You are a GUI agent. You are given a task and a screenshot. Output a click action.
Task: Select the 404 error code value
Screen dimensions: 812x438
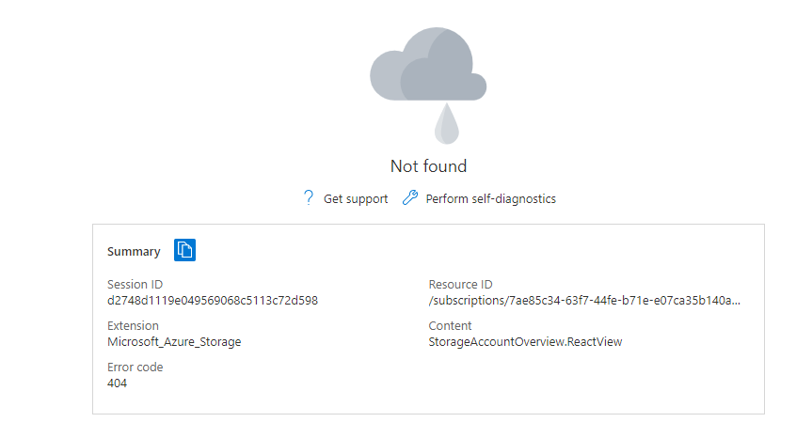click(117, 383)
